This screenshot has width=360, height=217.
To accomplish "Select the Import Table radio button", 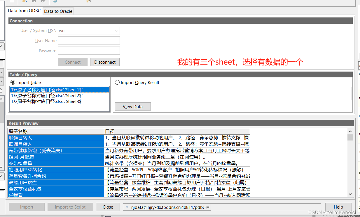I will pos(12,83).
